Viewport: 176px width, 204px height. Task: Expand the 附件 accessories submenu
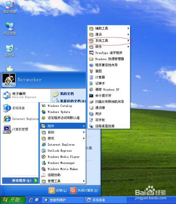coord(63,126)
